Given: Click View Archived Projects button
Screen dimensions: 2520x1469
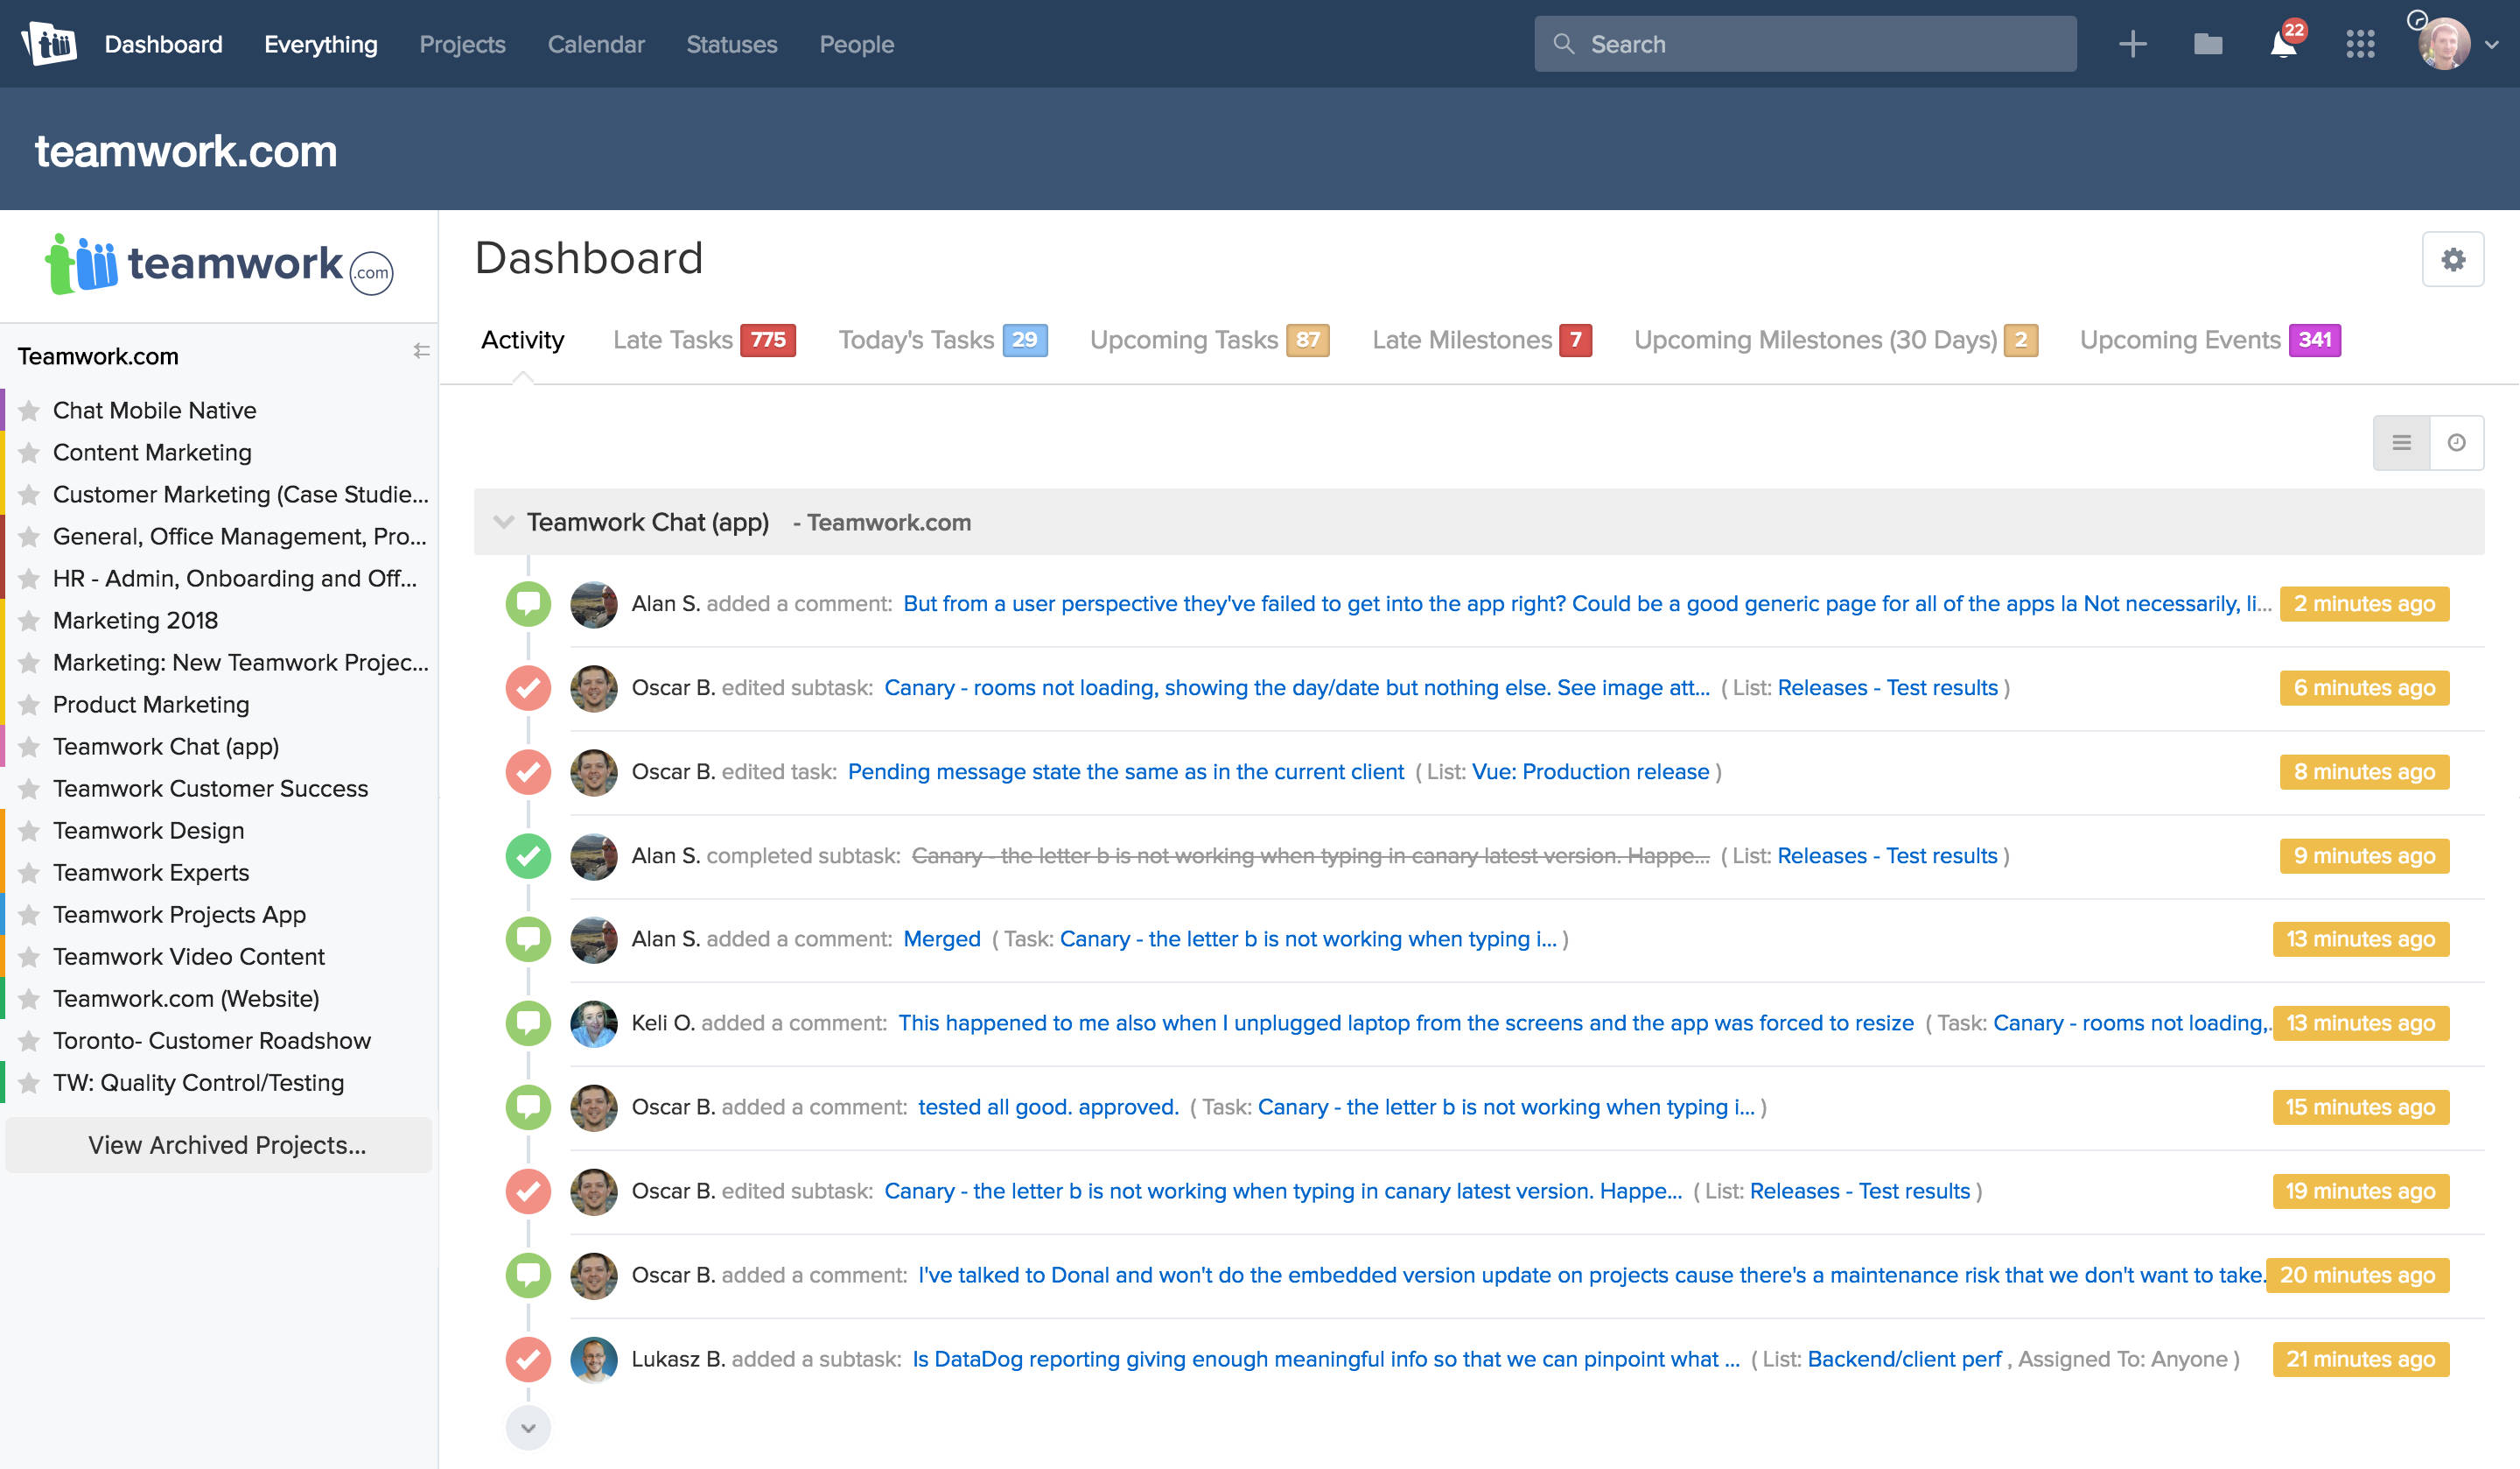Looking at the screenshot, I should (218, 1145).
